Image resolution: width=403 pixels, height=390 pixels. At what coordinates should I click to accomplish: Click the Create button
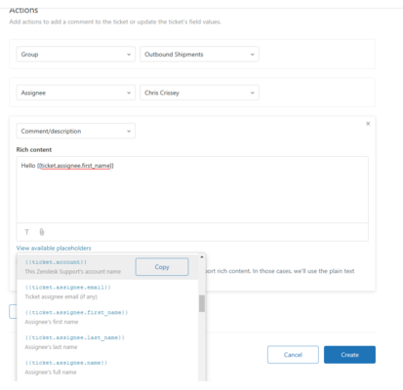pyautogui.click(x=349, y=355)
